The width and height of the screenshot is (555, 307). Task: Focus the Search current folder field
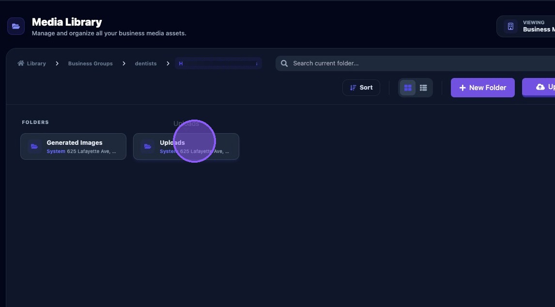415,63
